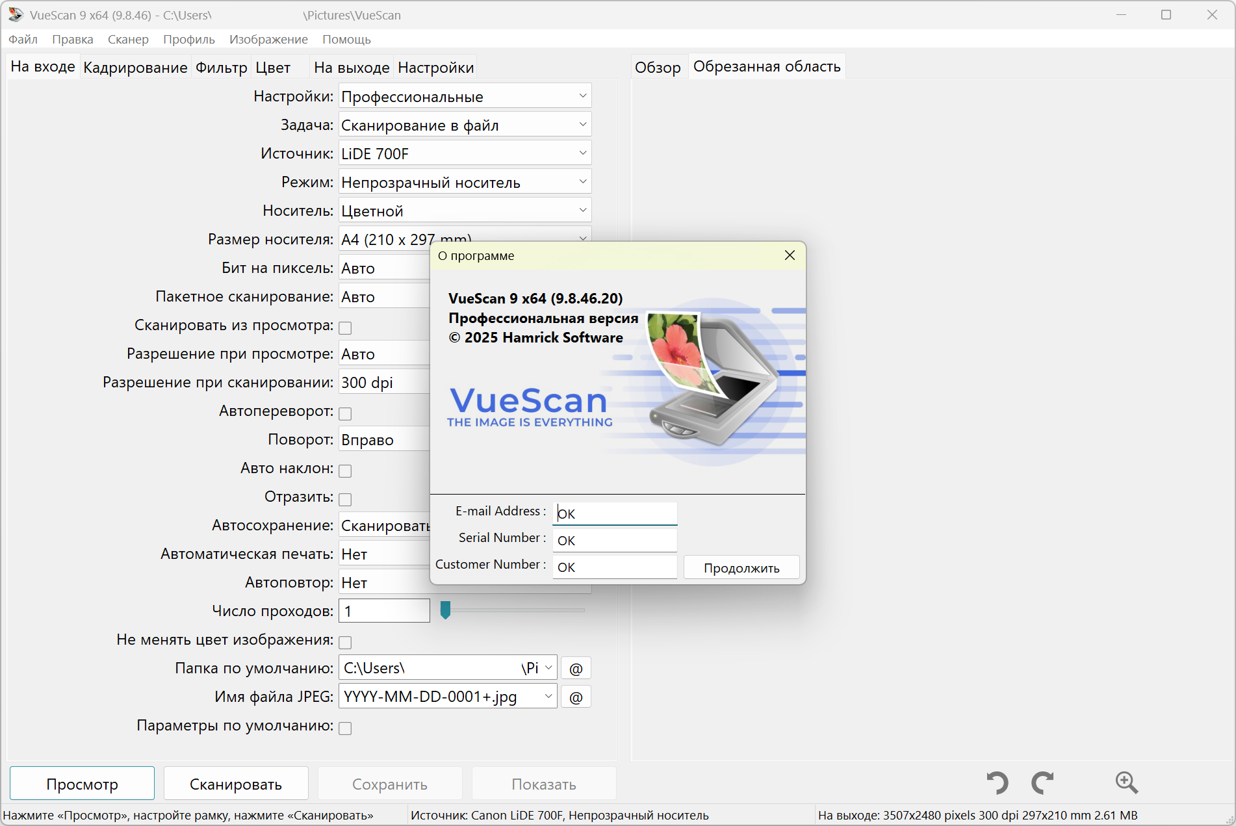The image size is (1236, 826).
Task: Click the Serial Number field
Action: click(615, 540)
